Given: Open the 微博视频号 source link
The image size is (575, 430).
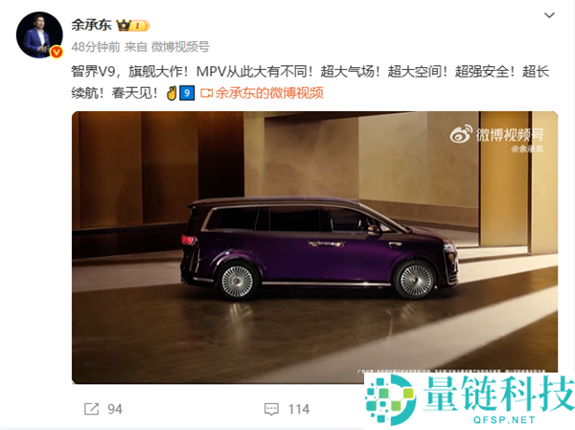Looking at the screenshot, I should pos(180,47).
